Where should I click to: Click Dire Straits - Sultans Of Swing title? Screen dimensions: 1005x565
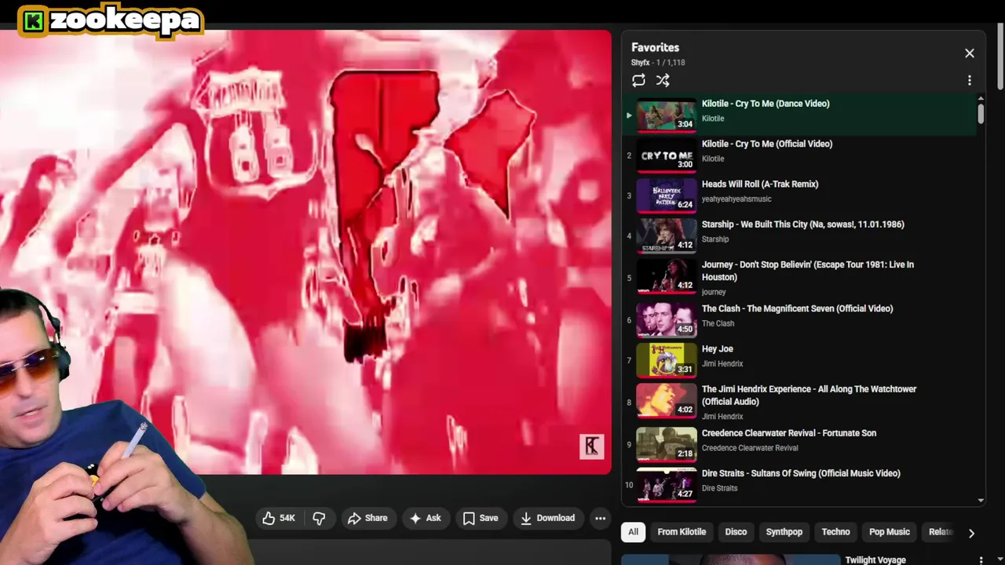click(800, 473)
